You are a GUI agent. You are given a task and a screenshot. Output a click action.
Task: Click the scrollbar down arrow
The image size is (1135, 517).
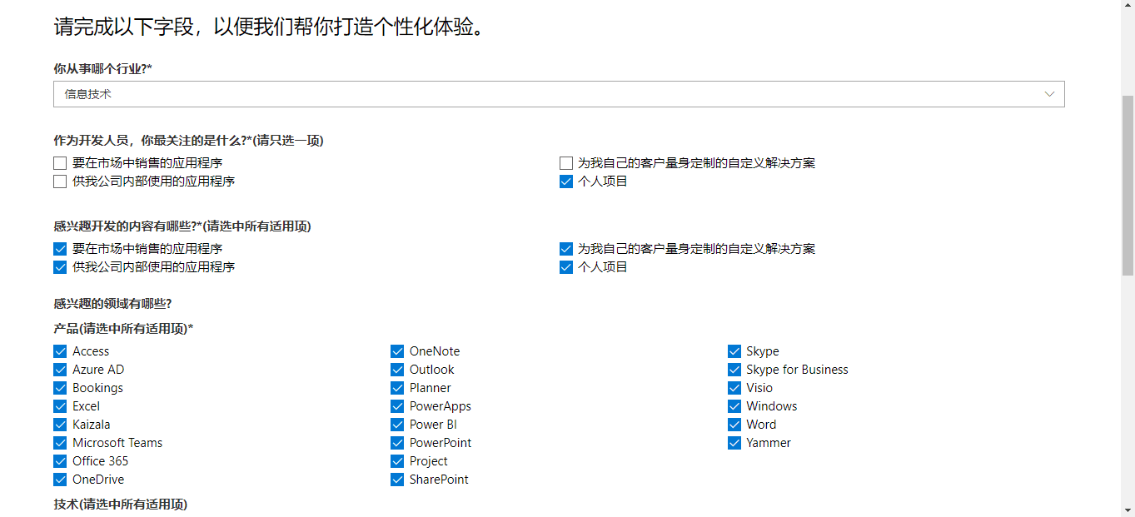1128,510
